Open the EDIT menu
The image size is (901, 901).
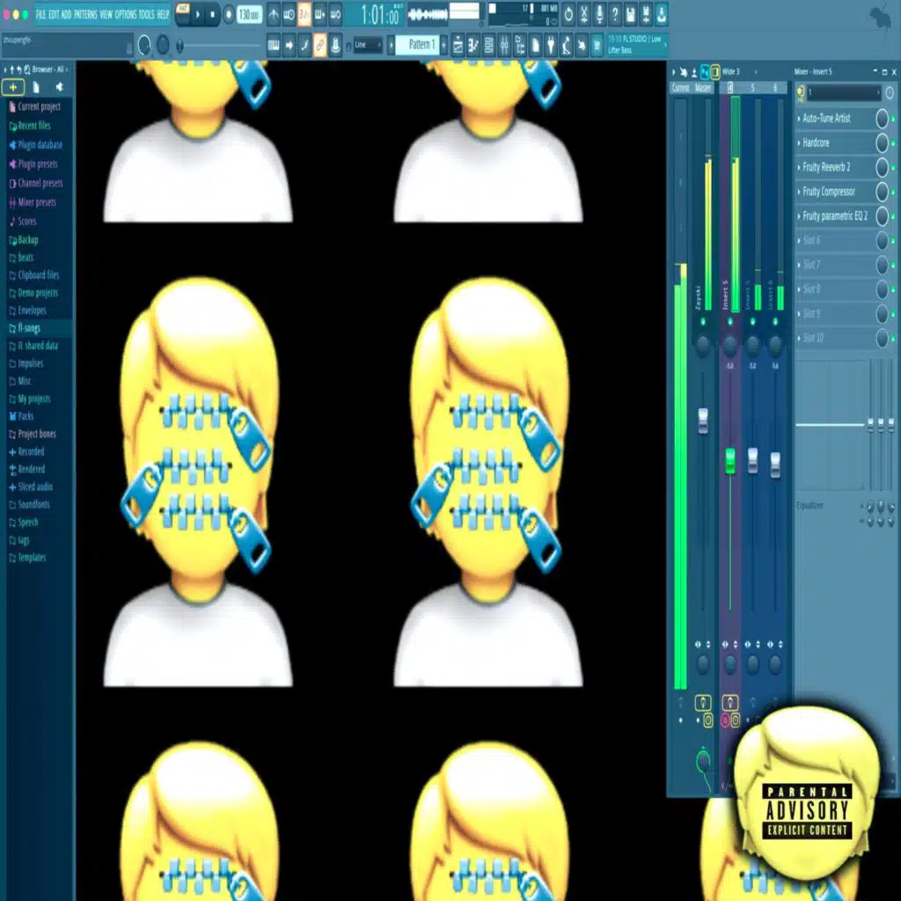tap(54, 15)
